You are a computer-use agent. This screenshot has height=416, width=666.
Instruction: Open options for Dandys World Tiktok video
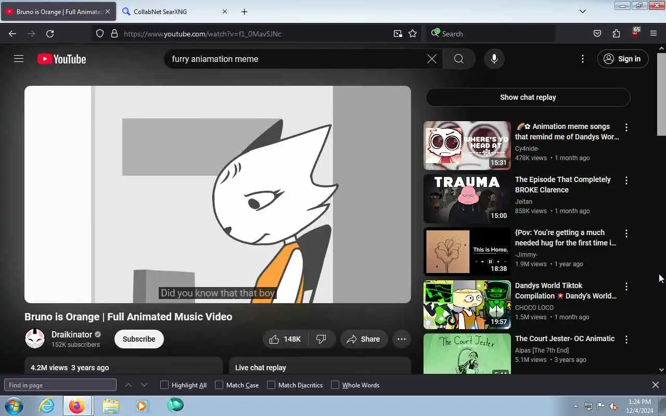point(626,287)
